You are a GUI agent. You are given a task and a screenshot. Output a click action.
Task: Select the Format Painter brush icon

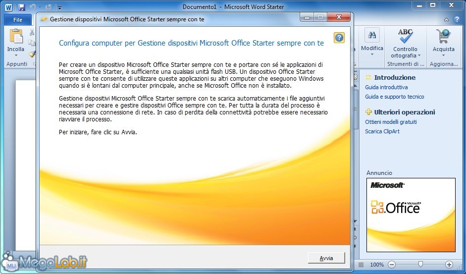32,54
